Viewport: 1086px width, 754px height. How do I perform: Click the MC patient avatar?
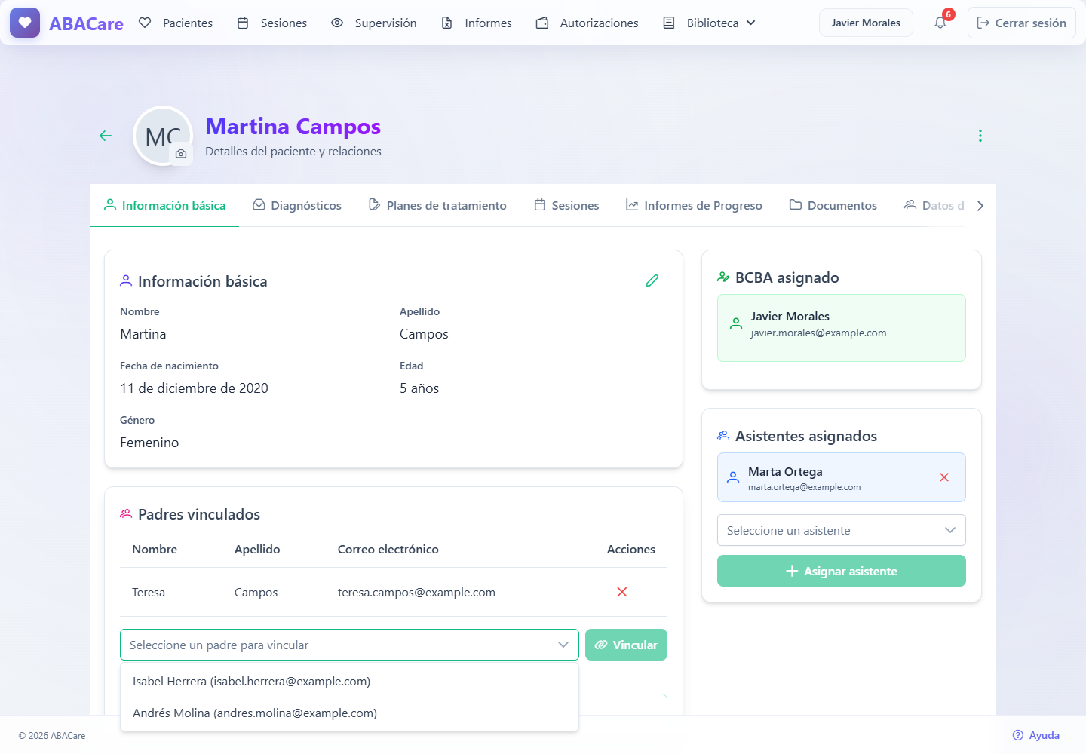point(163,136)
